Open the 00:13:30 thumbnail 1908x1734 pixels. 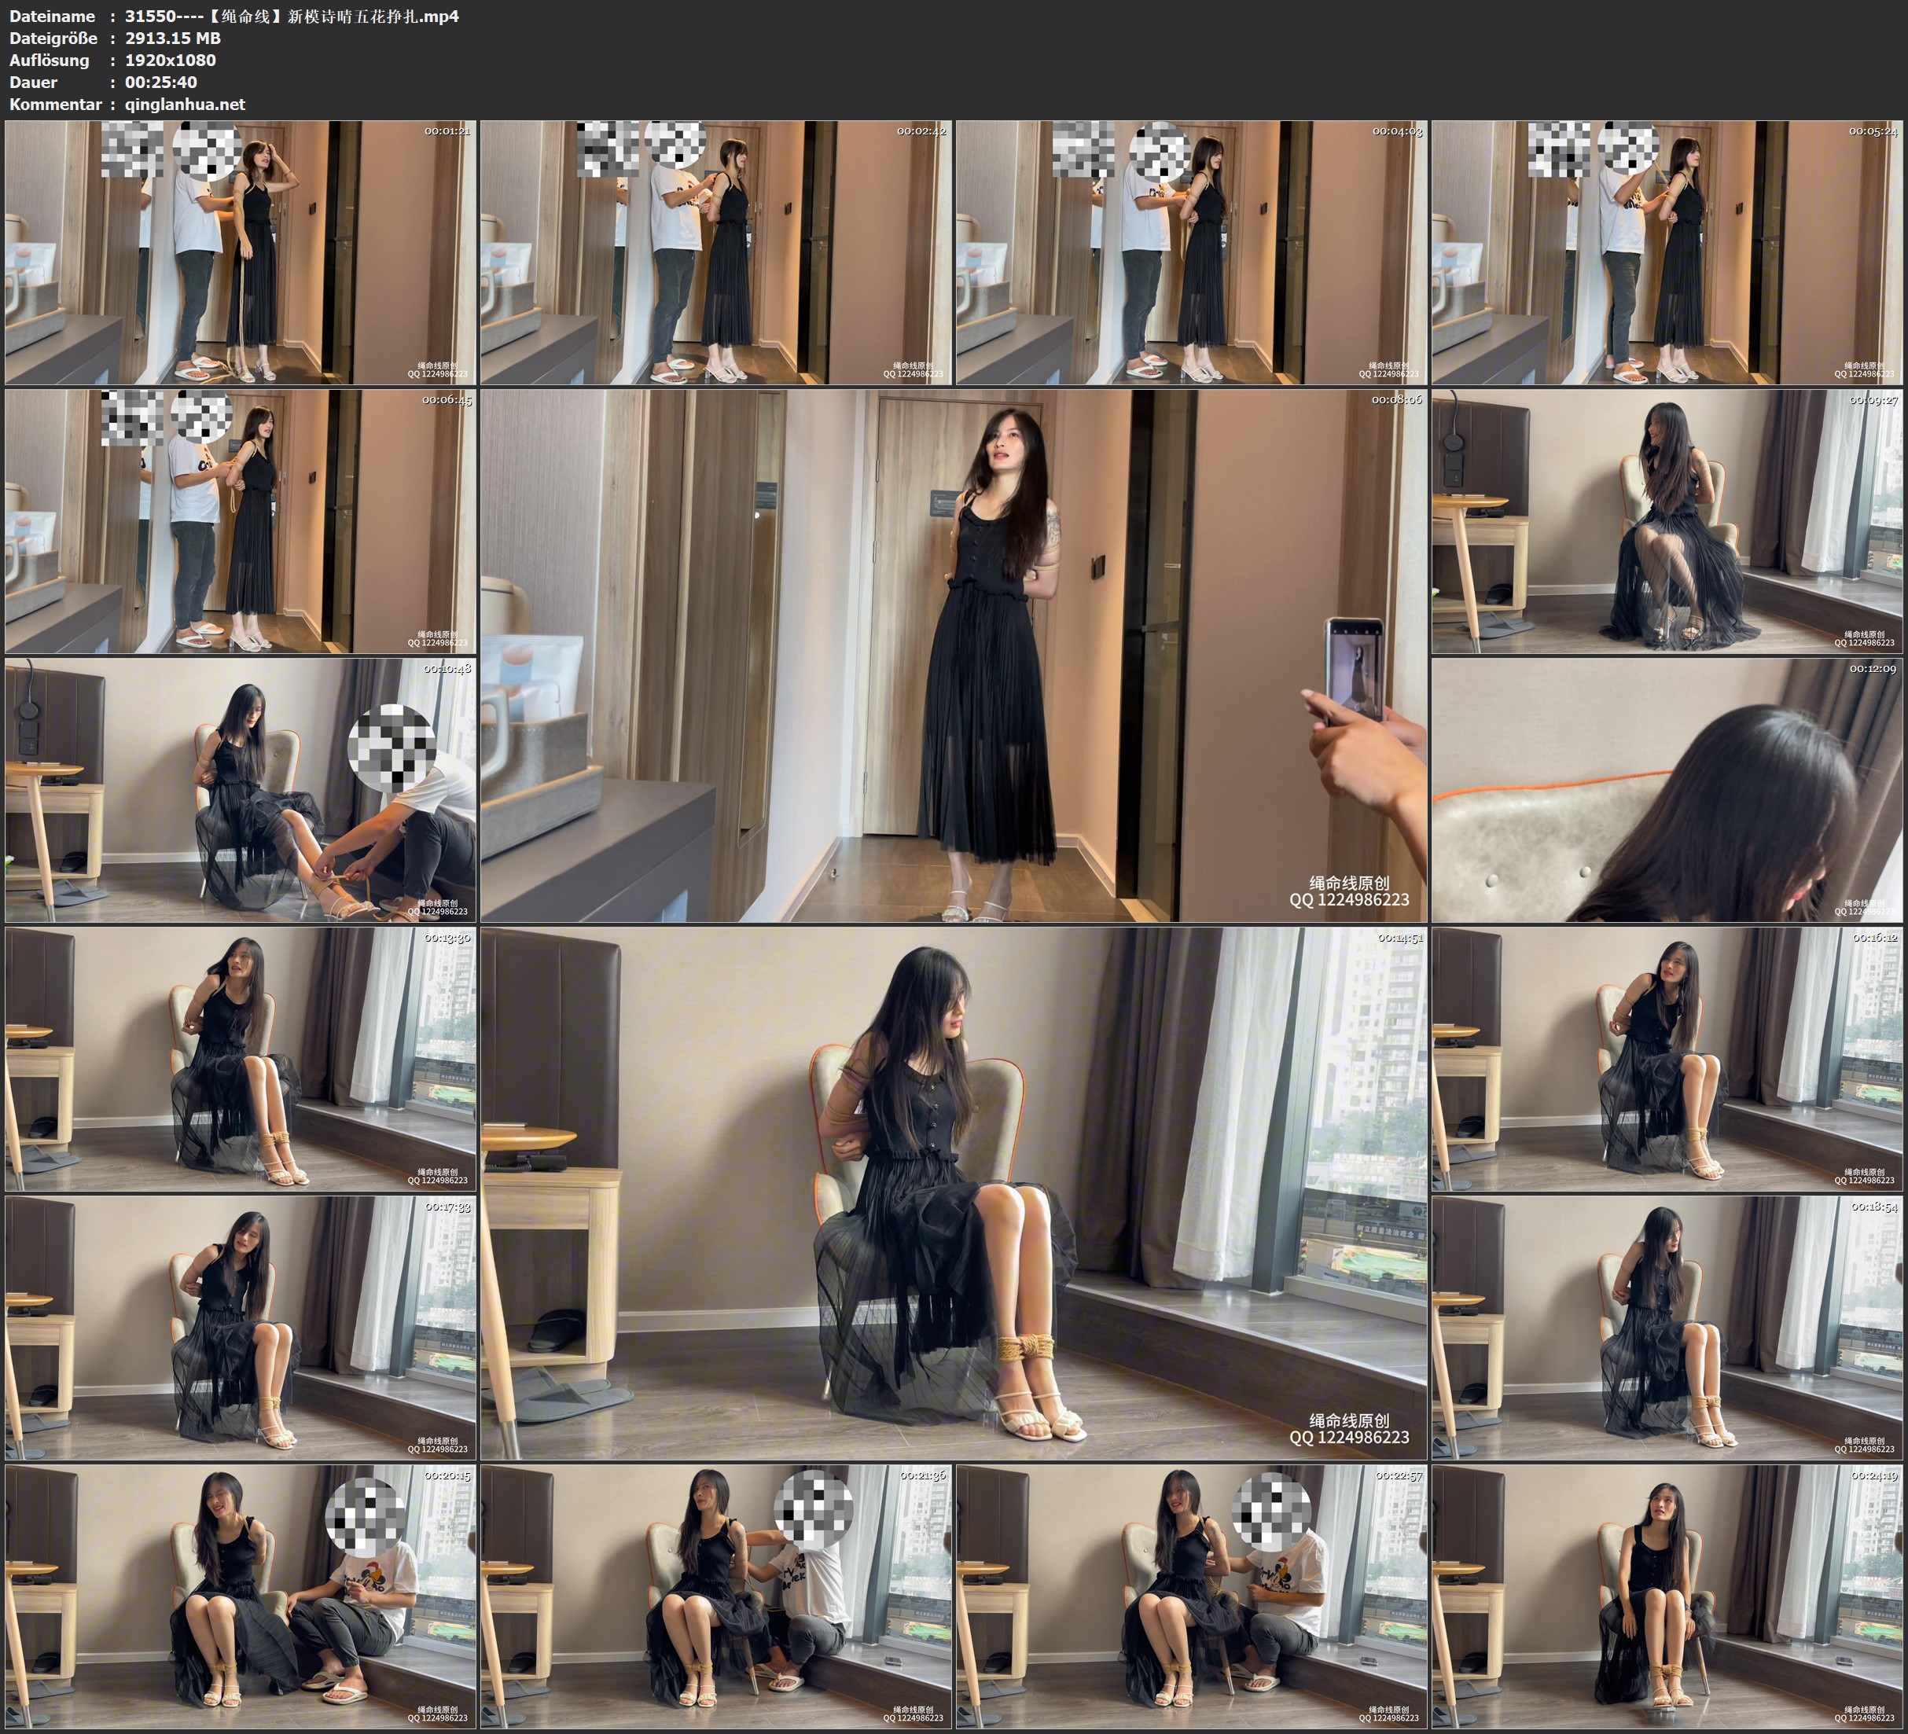click(241, 1059)
